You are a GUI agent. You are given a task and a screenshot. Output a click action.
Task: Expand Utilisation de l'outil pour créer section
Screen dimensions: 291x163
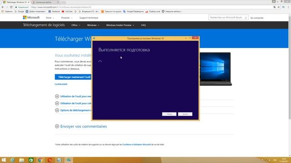pos(73,103)
